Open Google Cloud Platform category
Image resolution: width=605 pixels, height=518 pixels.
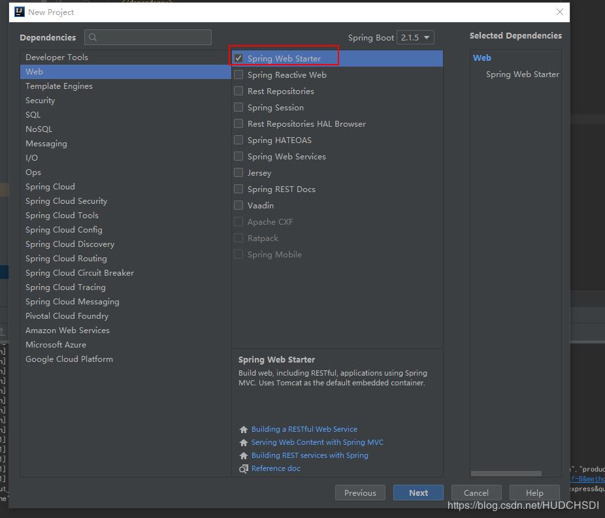tap(125, 359)
